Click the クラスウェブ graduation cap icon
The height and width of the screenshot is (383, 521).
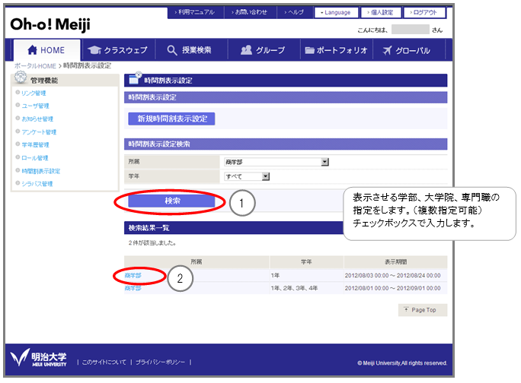tap(94, 50)
